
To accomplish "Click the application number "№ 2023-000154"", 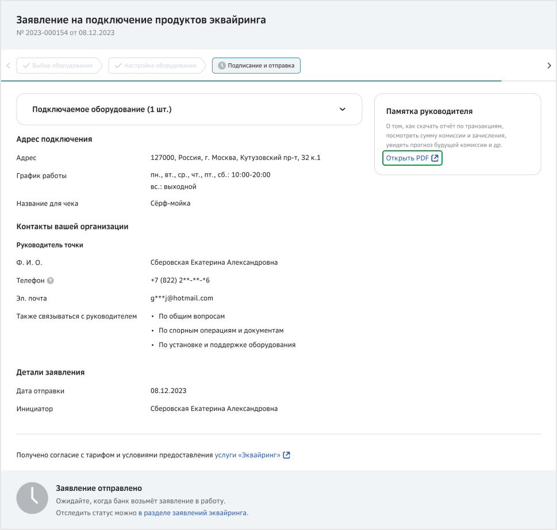I will pyautogui.click(x=46, y=33).
